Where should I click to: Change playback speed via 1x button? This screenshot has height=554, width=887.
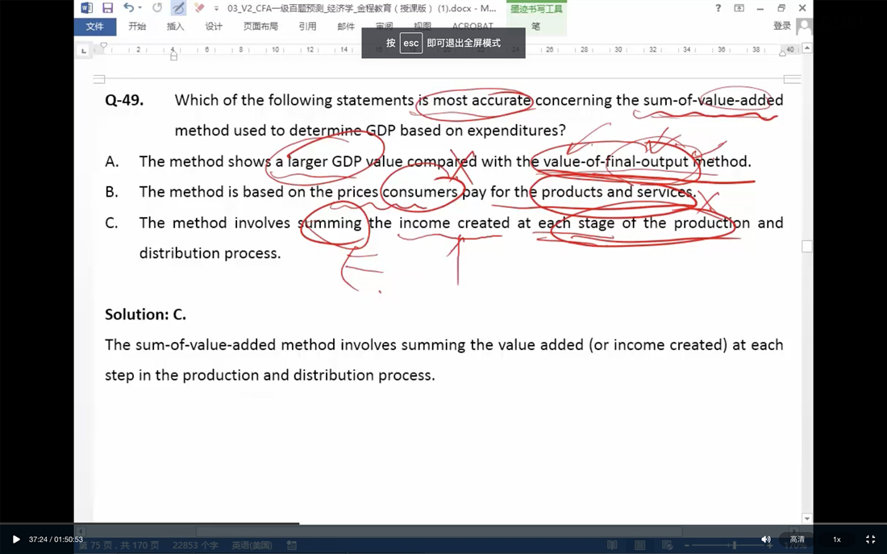(x=837, y=539)
